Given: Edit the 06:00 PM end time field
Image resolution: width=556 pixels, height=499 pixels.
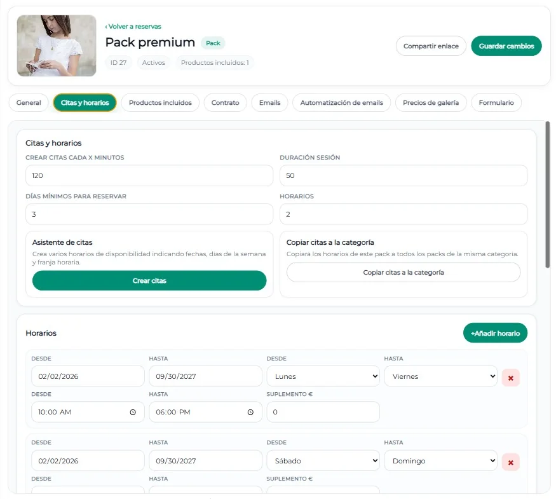Looking at the screenshot, I should click(x=205, y=412).
